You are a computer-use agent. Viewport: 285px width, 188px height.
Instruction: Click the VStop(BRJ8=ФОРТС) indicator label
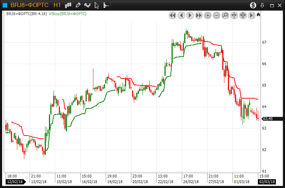tap(68, 14)
